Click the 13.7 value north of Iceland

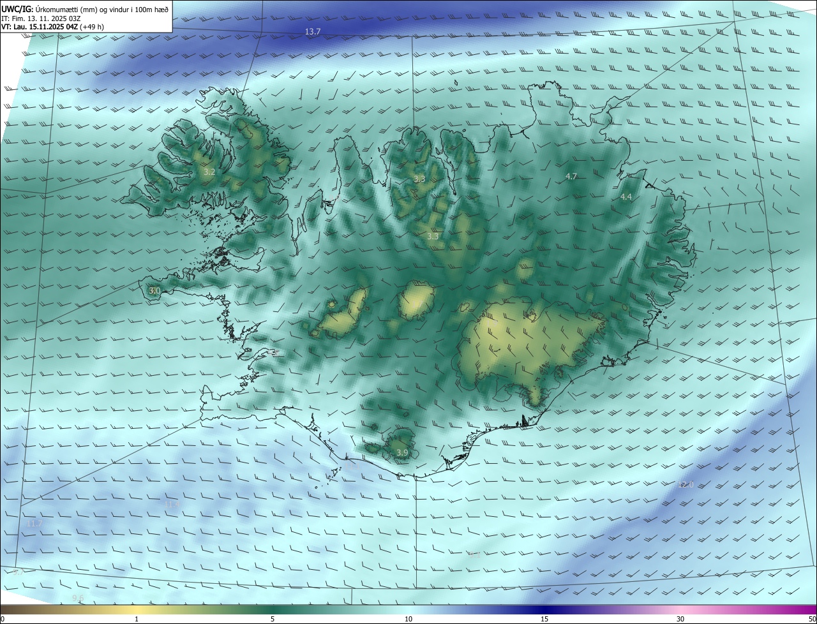coord(313,31)
